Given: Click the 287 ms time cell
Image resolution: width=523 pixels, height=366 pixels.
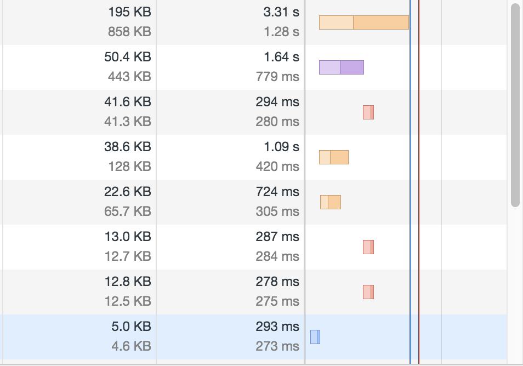Looking at the screenshot, I should pyautogui.click(x=277, y=237).
